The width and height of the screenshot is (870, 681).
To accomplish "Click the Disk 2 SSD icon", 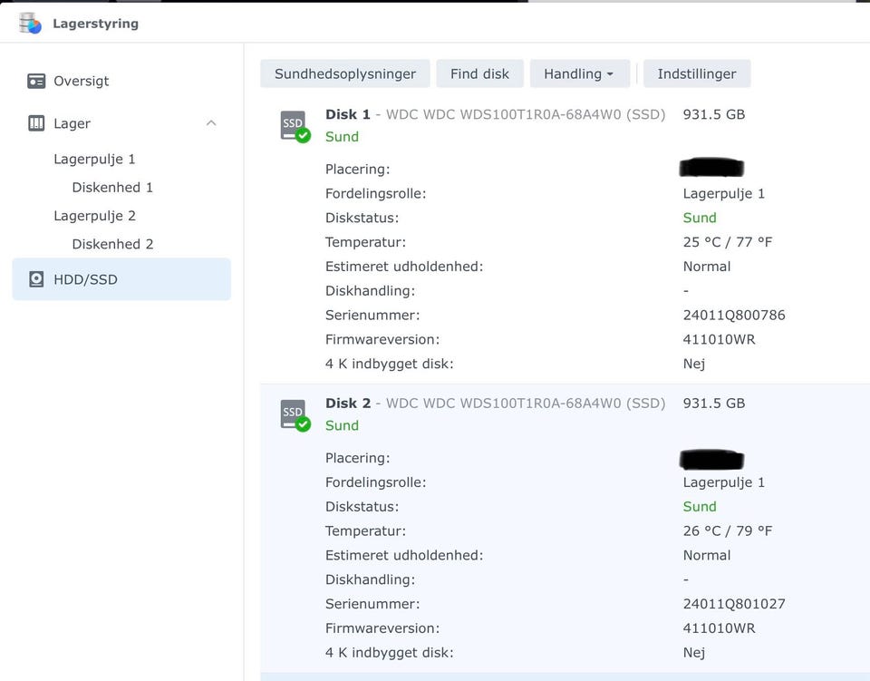I will click(295, 414).
